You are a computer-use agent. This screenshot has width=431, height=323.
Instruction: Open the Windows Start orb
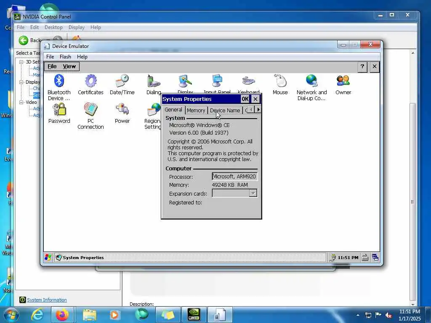pos(11,315)
